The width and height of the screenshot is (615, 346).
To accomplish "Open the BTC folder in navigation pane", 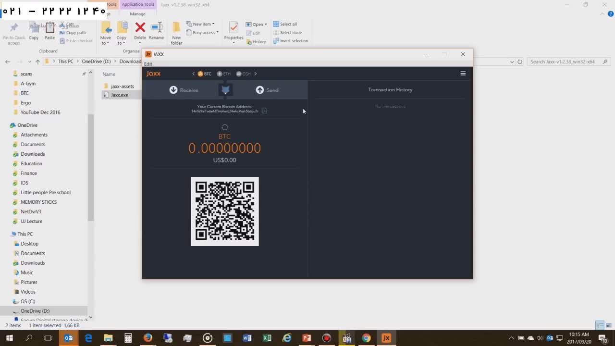I will [x=25, y=93].
